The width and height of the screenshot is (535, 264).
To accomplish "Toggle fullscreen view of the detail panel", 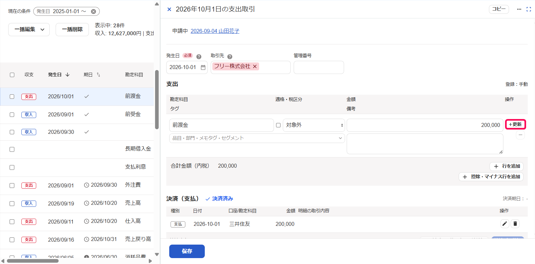I will pos(529,9).
